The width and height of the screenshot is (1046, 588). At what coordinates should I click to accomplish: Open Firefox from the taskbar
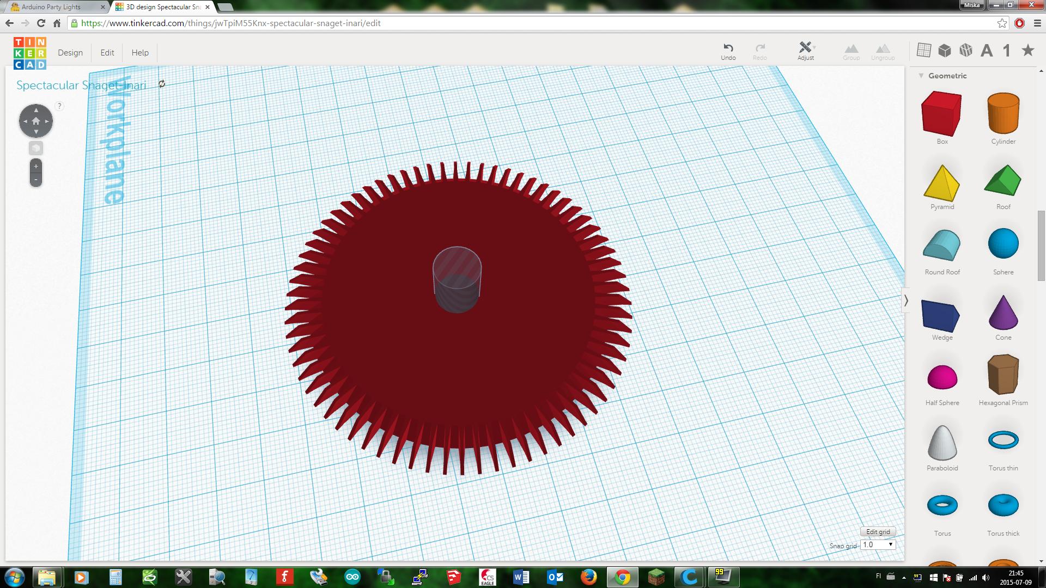[x=588, y=577]
